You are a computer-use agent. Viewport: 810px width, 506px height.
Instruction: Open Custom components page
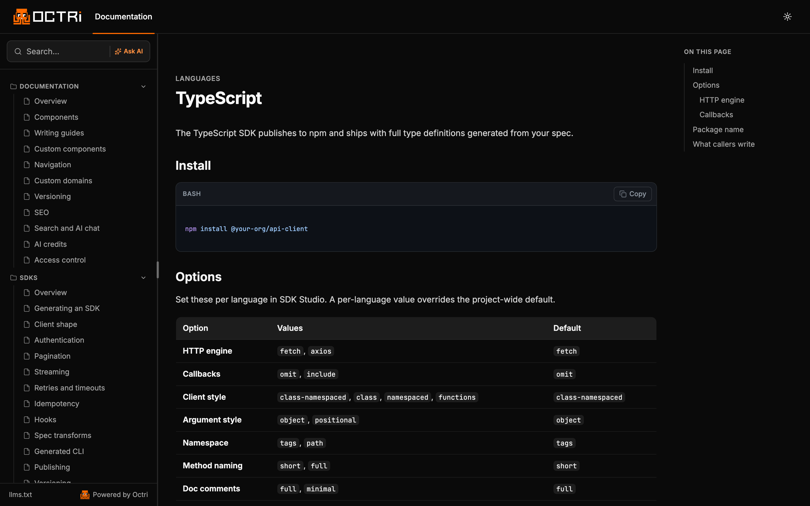[70, 149]
